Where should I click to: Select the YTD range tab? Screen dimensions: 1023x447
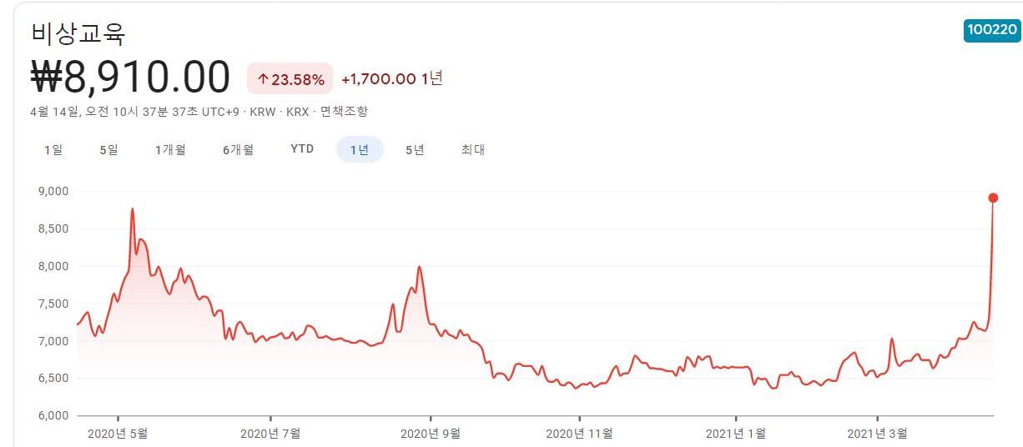point(302,149)
